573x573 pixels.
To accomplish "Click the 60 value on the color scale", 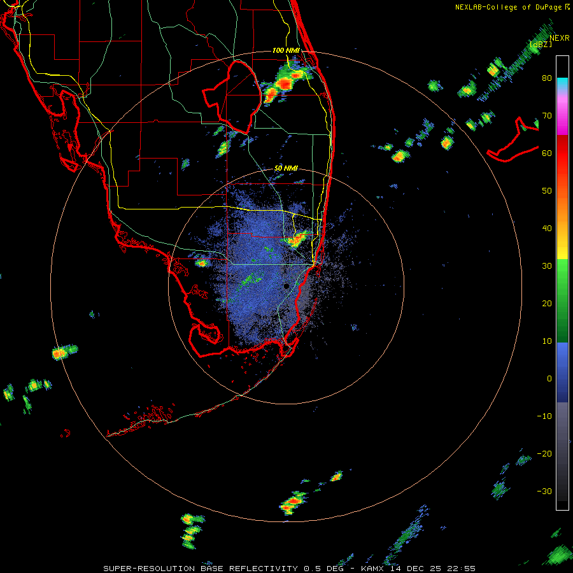I will pyautogui.click(x=547, y=153).
